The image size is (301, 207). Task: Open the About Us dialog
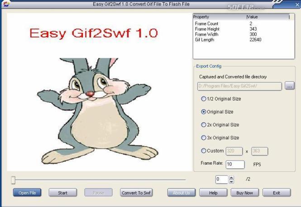[182, 193]
